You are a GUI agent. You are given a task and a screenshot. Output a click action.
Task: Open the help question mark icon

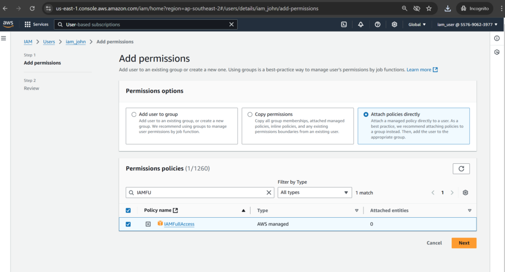coord(377,25)
